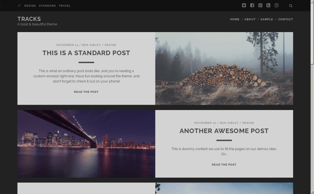This screenshot has height=194, width=314.
Task: Open search with the magnifying glass icon
Action: click(x=291, y=6)
